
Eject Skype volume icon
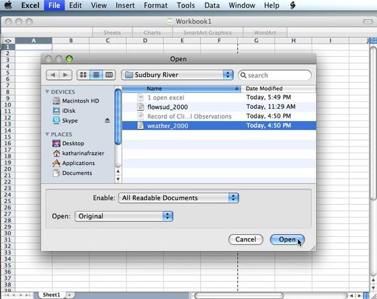107,120
